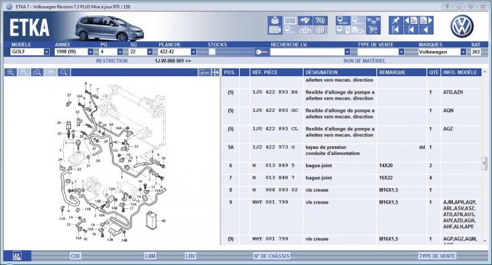This screenshot has width=492, height=265.
Task: Click the parts list scroll up arrow
Action: [x=485, y=72]
